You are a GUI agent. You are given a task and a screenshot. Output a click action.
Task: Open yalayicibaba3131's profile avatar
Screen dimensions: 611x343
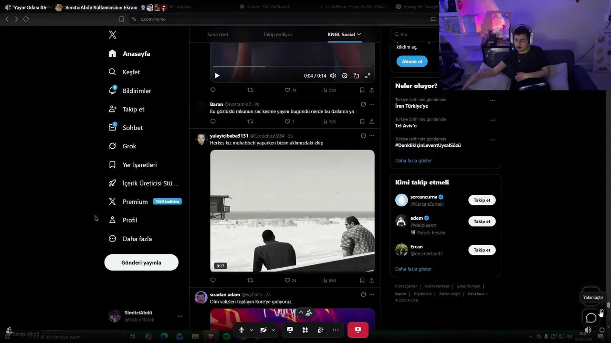point(201,139)
